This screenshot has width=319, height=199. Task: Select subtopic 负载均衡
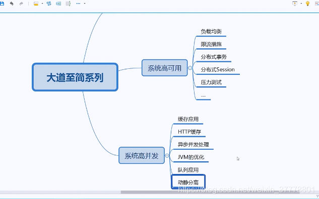pyautogui.click(x=211, y=32)
